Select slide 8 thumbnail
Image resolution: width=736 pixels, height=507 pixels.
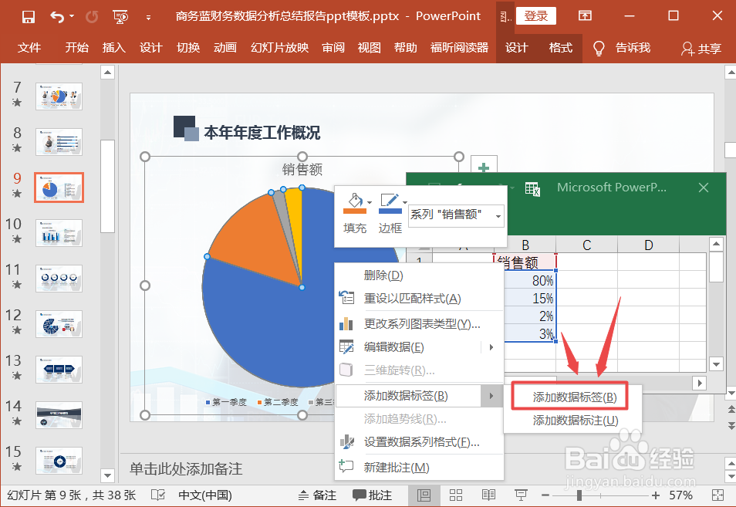[59, 142]
